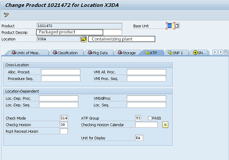Click the Checking Horizon Calendar input field
Viewport: 229px width, 160px height.
point(147,124)
